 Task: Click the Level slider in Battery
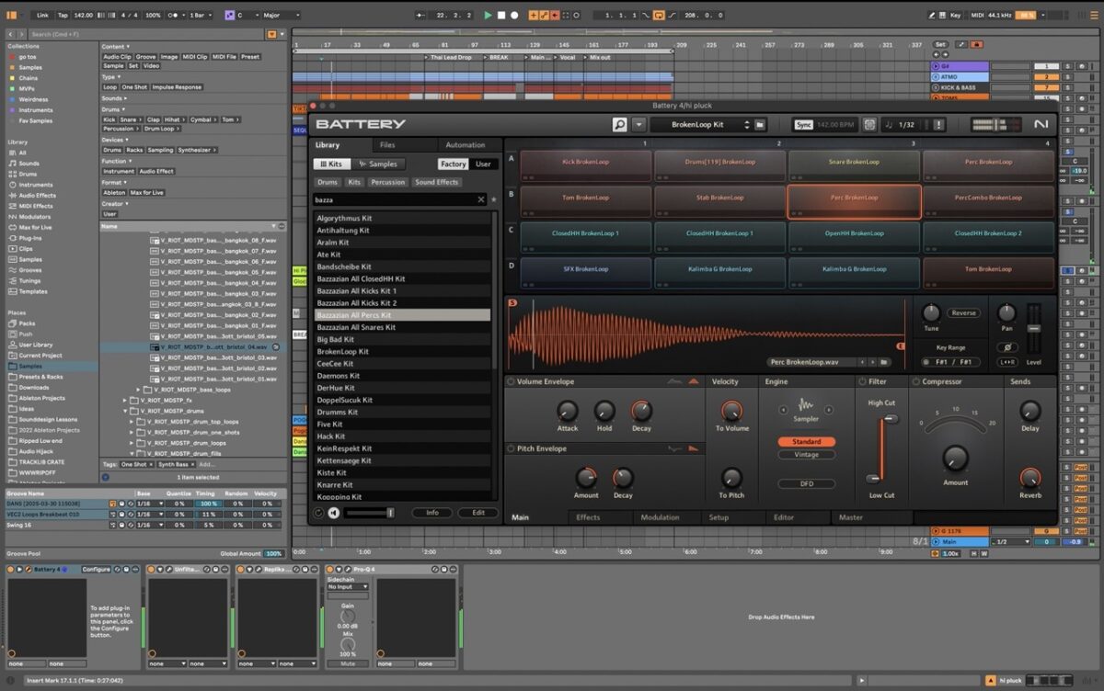[x=1034, y=328]
